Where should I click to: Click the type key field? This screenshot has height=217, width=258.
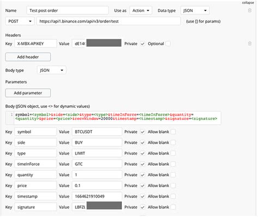pyautogui.click(x=35, y=153)
